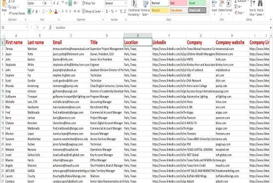Image resolution: width=273 pixels, height=183 pixels.
Task: Collapse the ribbon with the chevron
Action: coord(271,19)
